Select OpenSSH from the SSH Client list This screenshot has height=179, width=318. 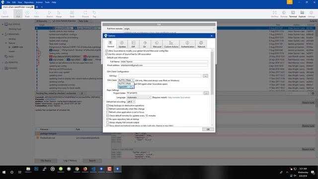(x=126, y=87)
